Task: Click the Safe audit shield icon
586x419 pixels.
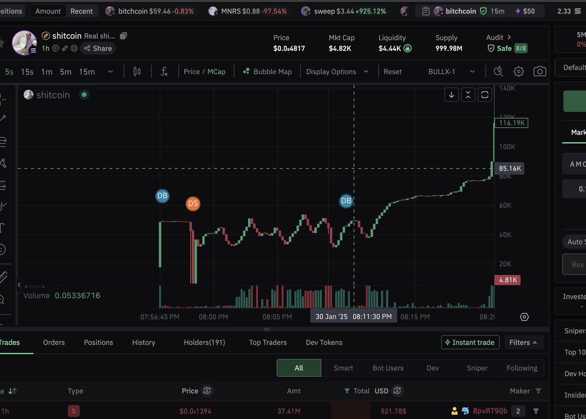Action: click(x=491, y=48)
